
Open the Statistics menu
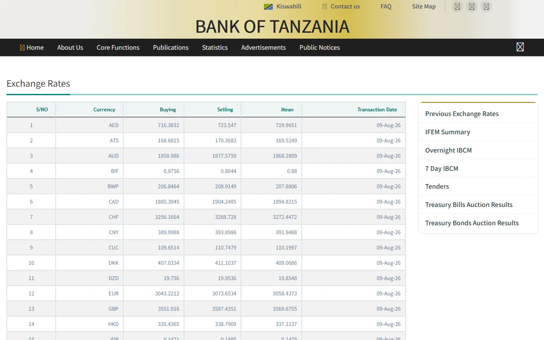tap(215, 48)
